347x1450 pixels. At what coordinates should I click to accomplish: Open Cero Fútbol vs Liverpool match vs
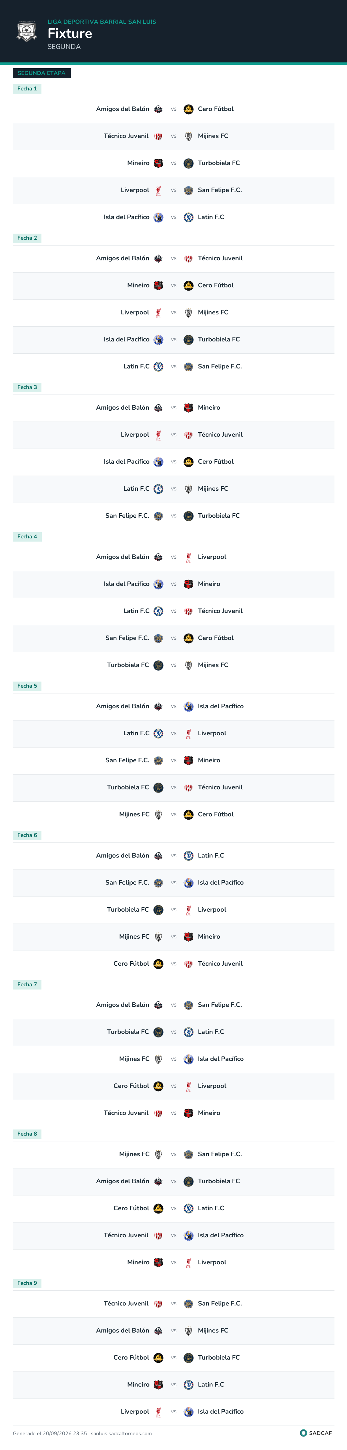[173, 1086]
